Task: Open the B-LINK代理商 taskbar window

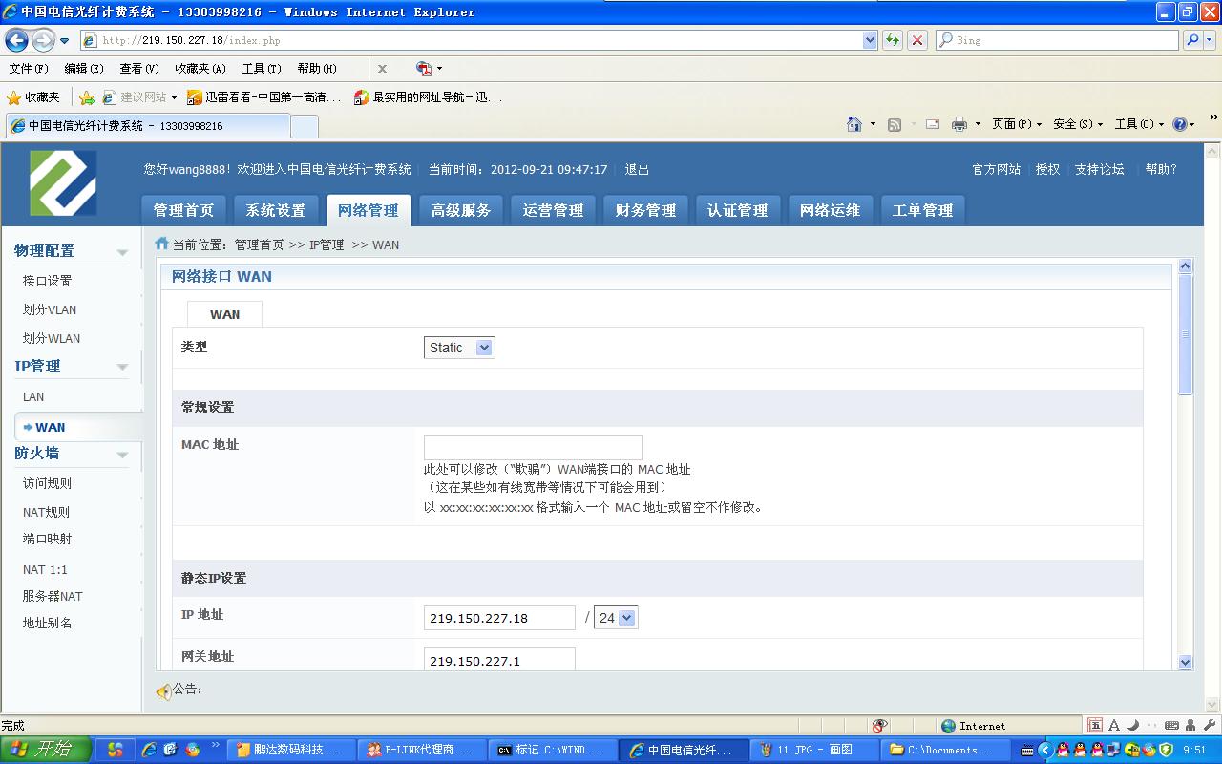Action: pos(423,750)
